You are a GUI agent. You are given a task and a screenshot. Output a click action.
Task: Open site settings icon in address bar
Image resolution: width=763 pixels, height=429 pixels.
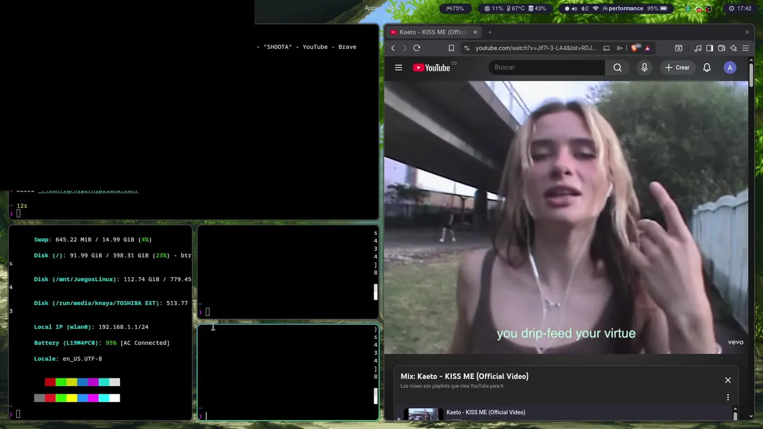pos(467,48)
